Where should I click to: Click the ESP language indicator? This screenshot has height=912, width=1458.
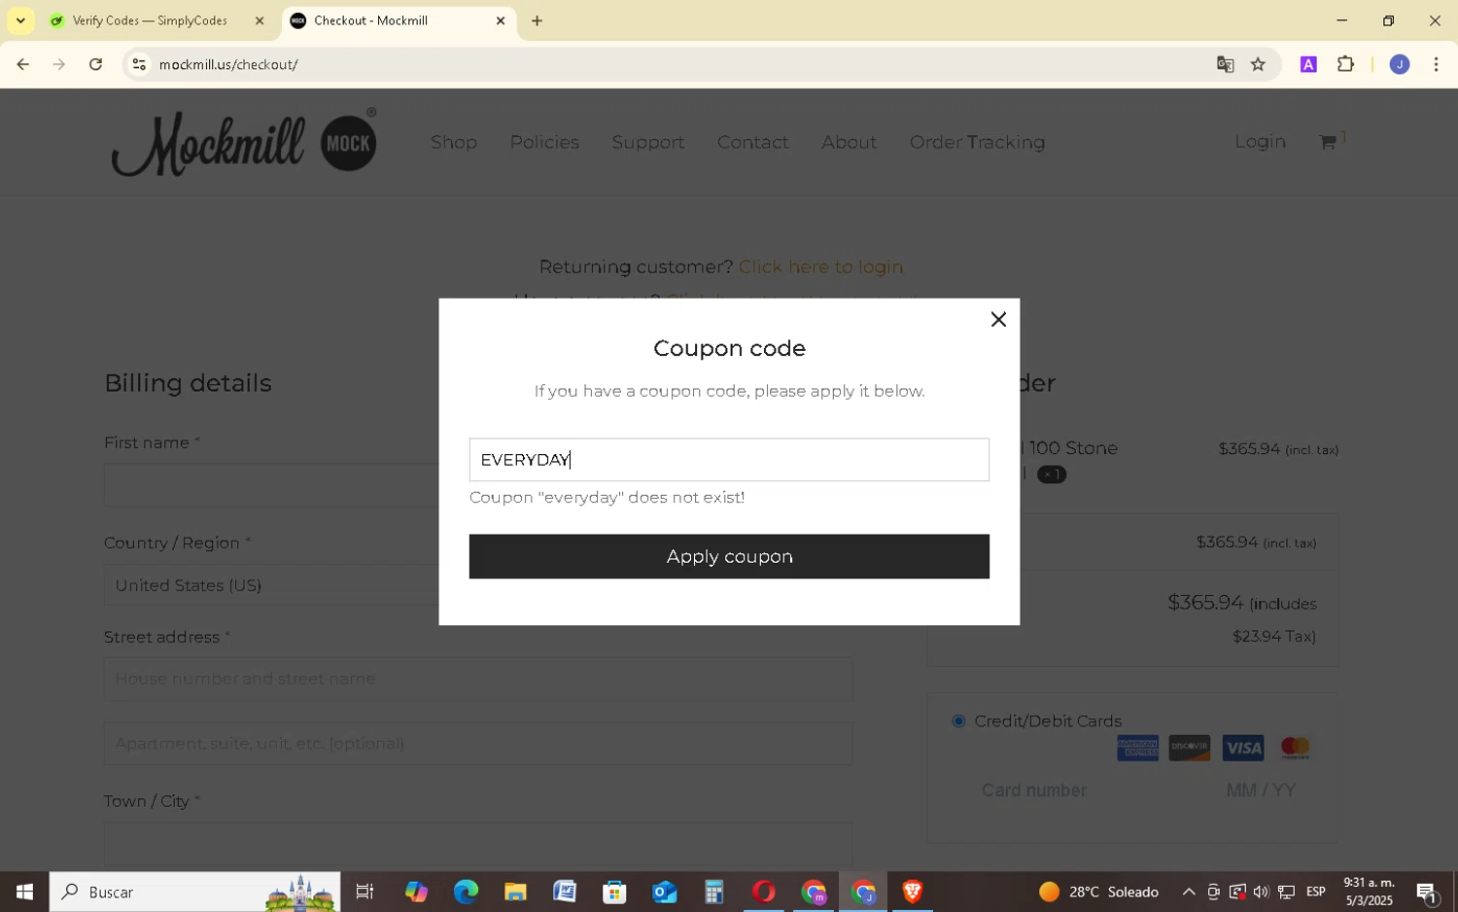click(1316, 892)
